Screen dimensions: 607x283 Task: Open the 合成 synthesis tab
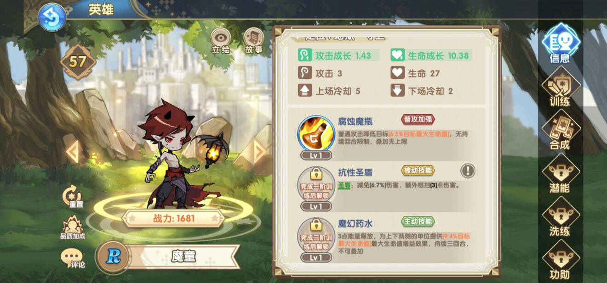coord(560,130)
